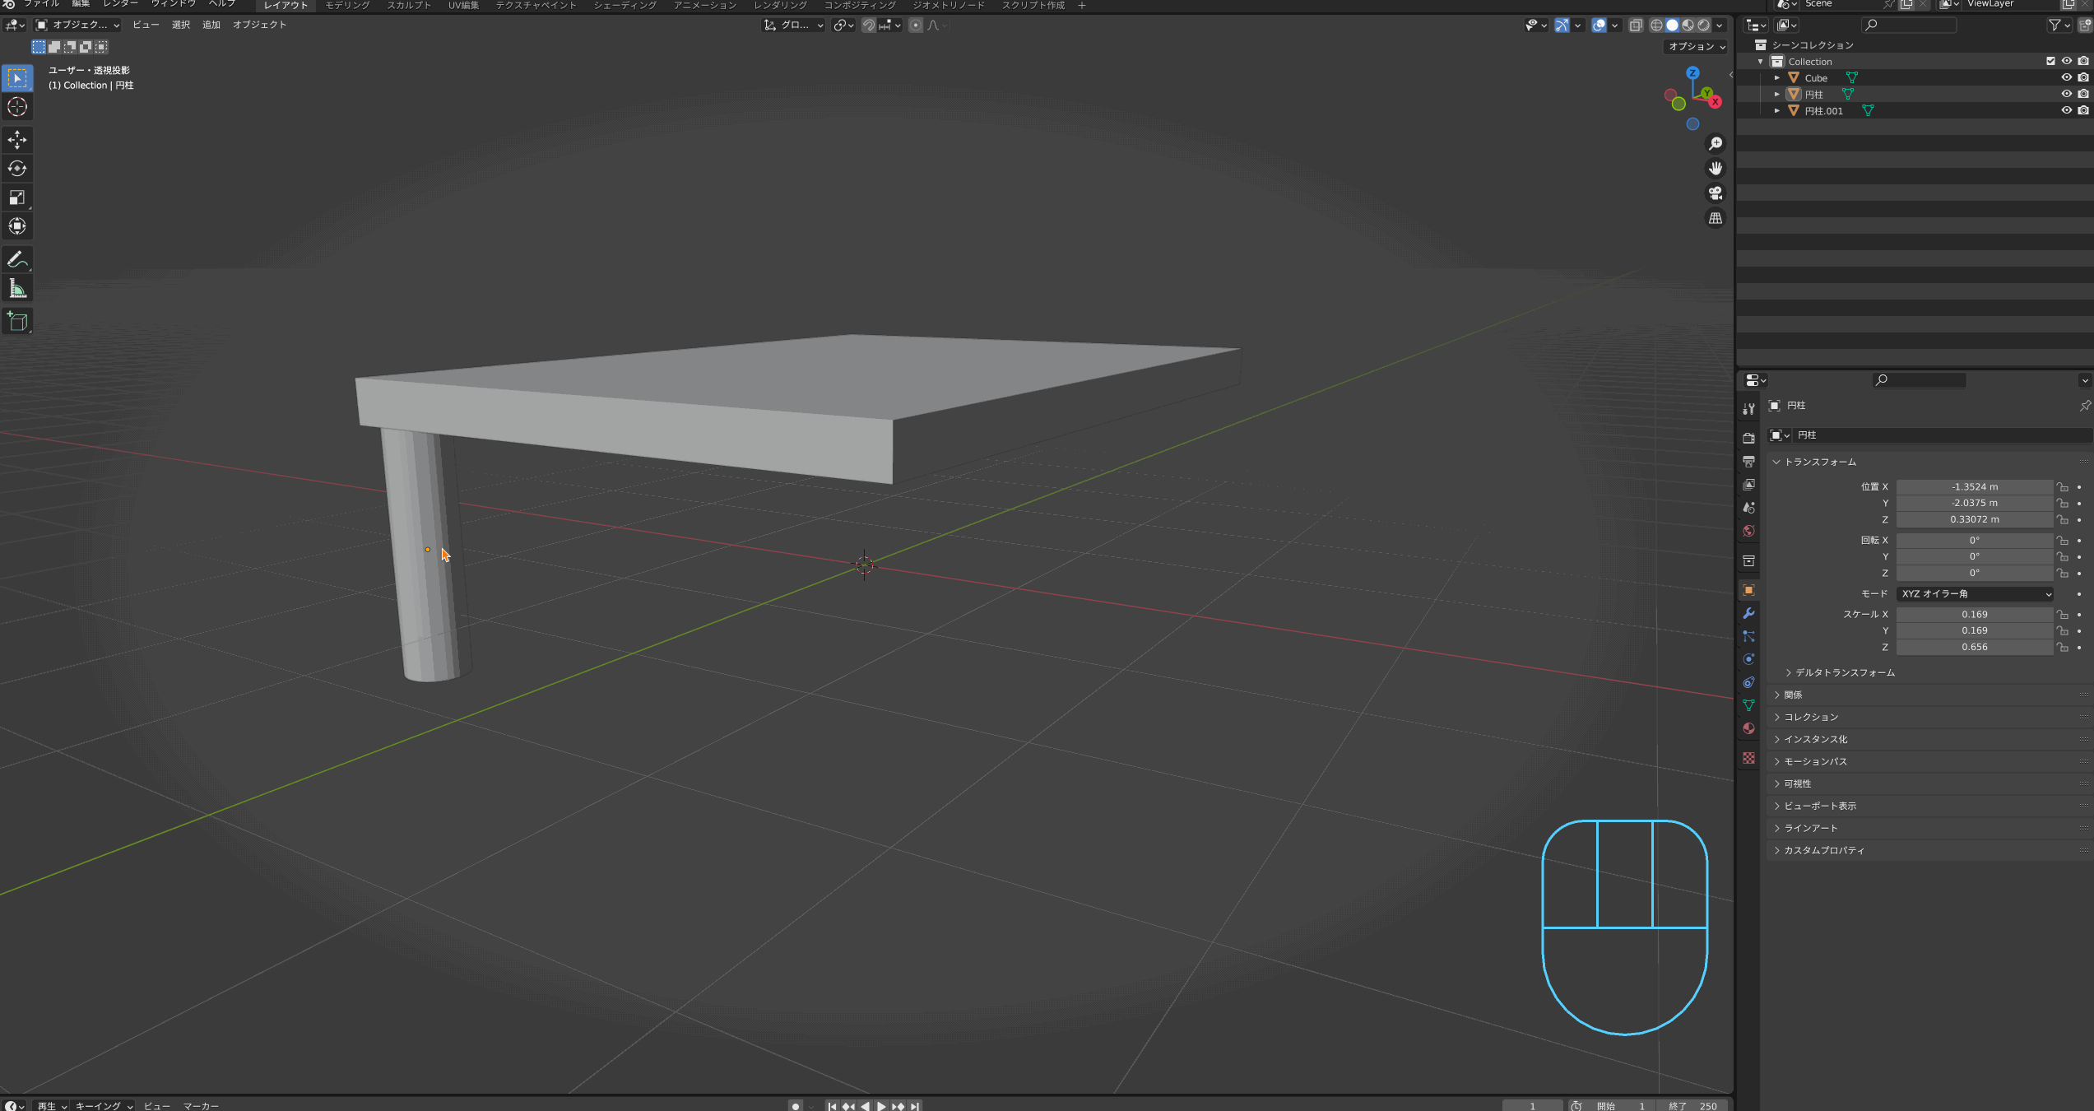Select the Add Cube tool
2094x1111 pixels.
click(17, 322)
